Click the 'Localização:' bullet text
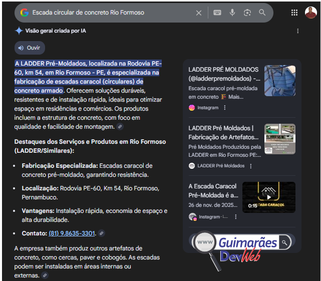 (x=40, y=188)
